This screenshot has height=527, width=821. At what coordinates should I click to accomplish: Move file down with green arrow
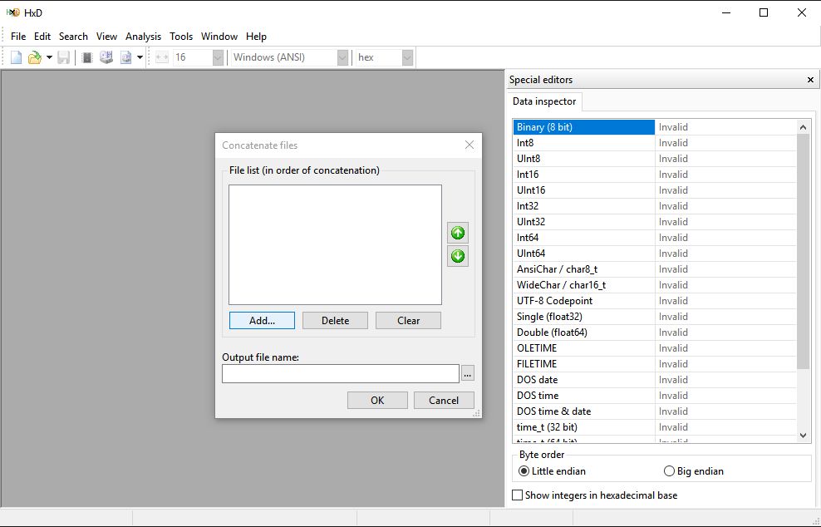coord(457,256)
